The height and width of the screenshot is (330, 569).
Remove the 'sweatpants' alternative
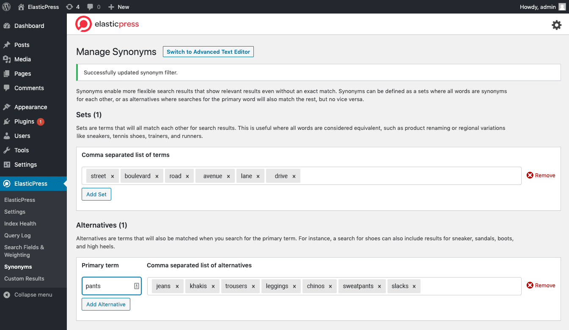click(379, 286)
